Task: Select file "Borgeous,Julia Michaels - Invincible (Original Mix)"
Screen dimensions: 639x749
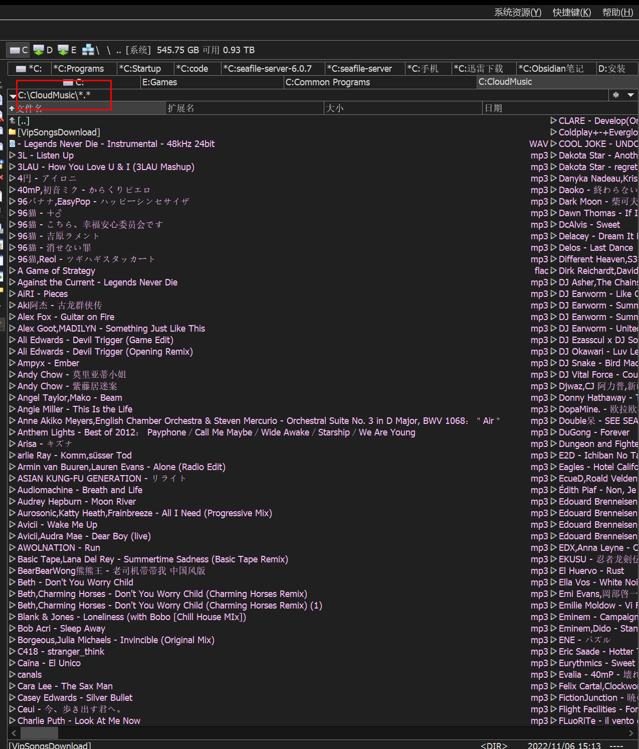Action: click(x=116, y=640)
